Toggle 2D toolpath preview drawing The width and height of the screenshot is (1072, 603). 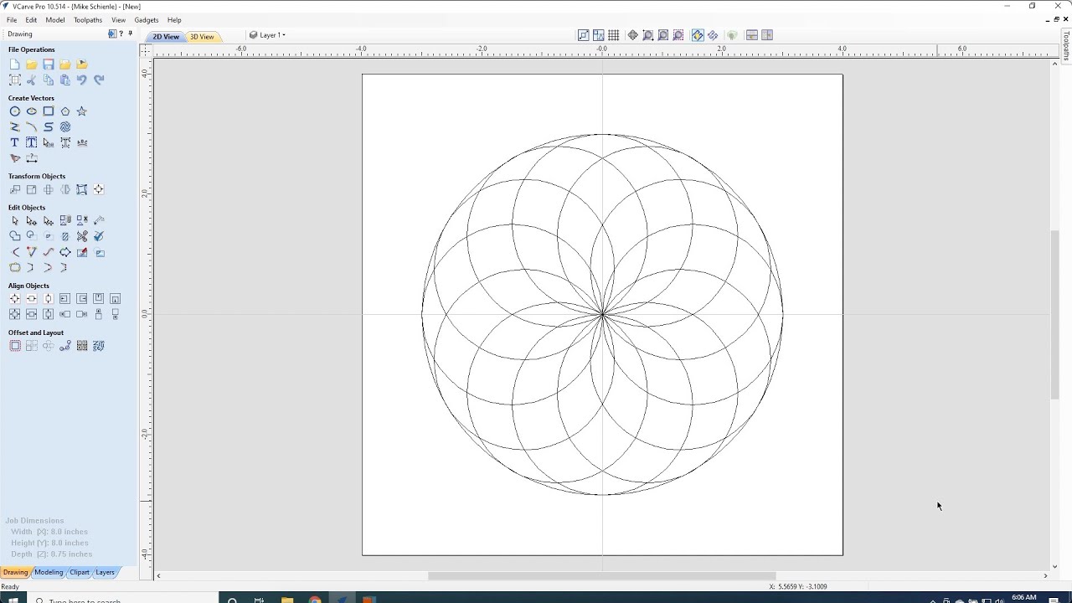tap(698, 35)
